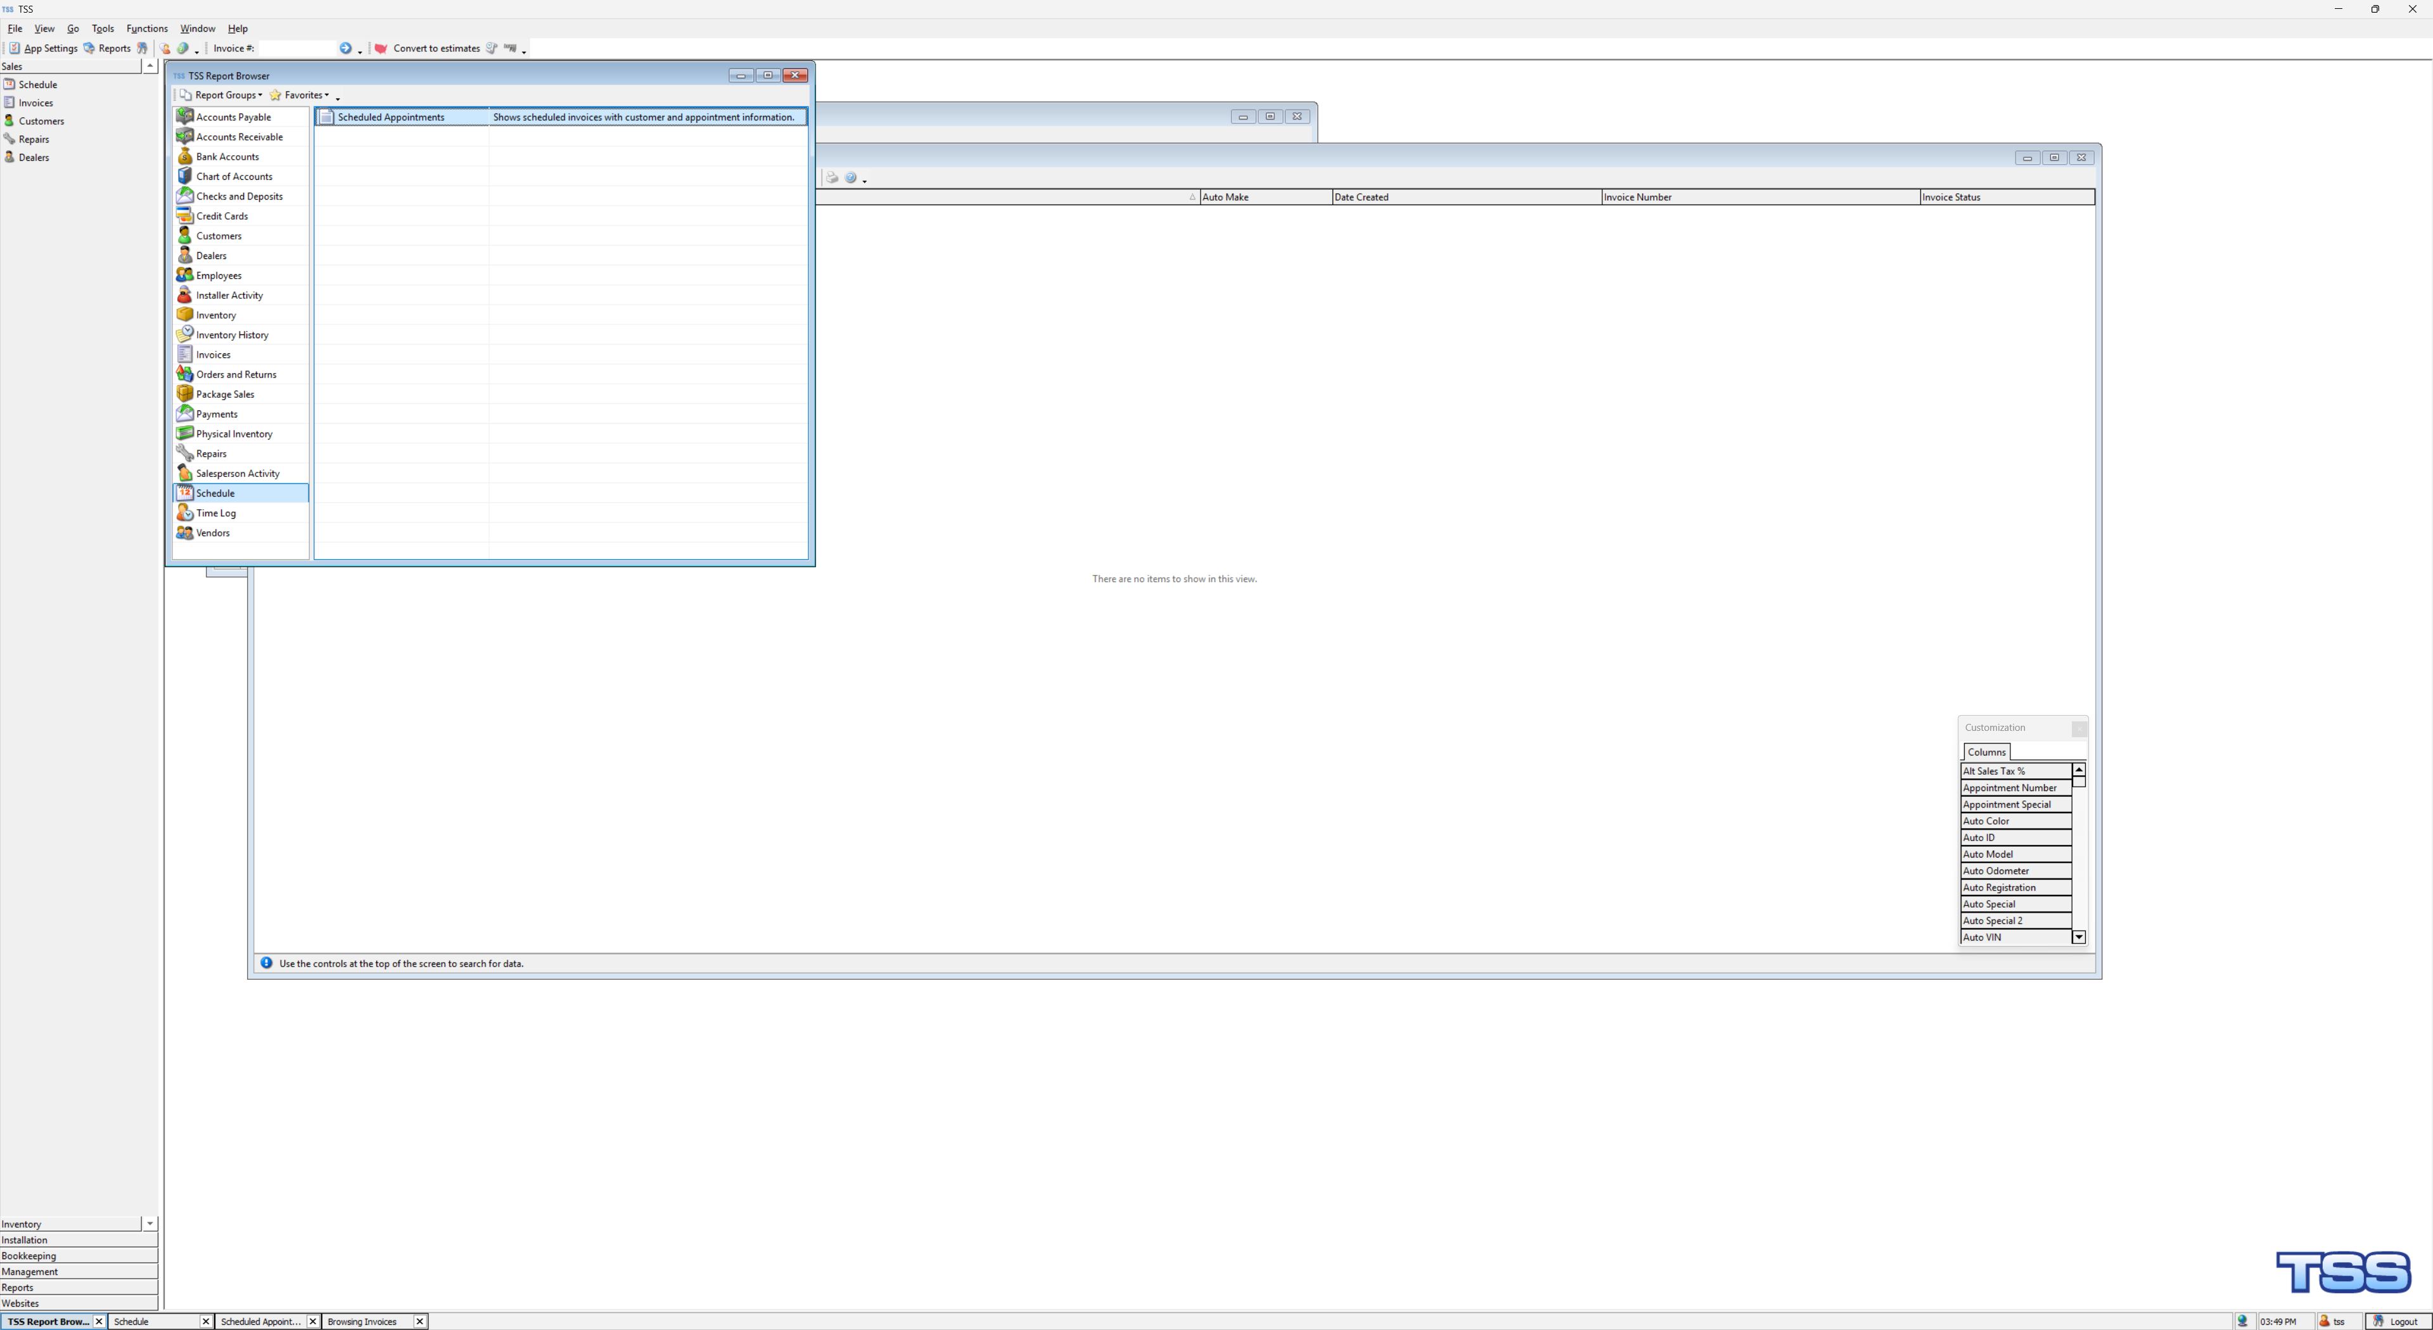Open the Scheduled Appointments report row
Screen dimensions: 2433x1330
(391, 117)
